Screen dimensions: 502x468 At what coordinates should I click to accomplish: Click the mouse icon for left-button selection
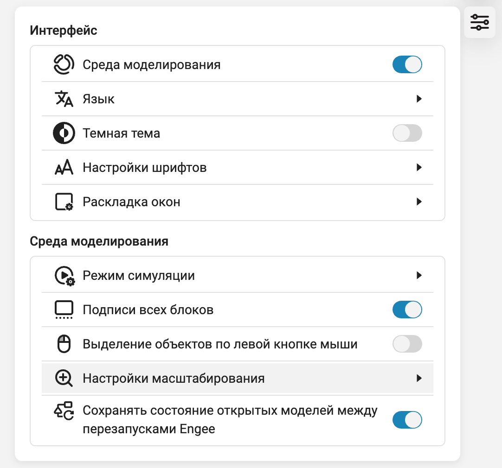(x=64, y=344)
